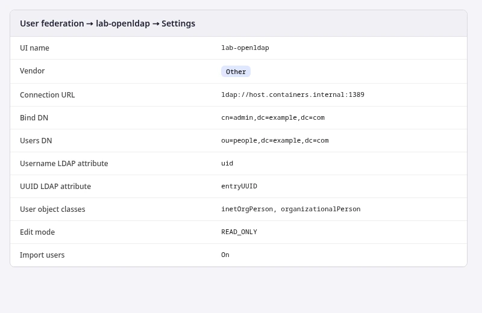
Task: Click the URL 'ldap://host.containers.internal:1389'
Action: point(293,95)
